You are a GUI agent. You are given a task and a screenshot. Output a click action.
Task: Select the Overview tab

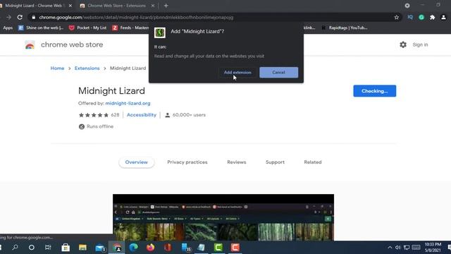(x=136, y=162)
